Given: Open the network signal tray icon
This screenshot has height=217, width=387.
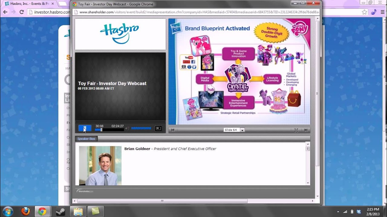Looking at the screenshot, I should [x=345, y=212].
